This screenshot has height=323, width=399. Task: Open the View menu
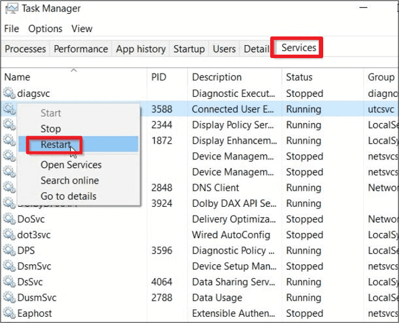(x=82, y=28)
